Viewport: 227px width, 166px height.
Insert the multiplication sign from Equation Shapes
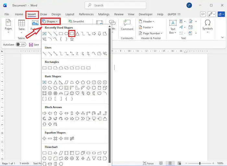tap(55, 138)
